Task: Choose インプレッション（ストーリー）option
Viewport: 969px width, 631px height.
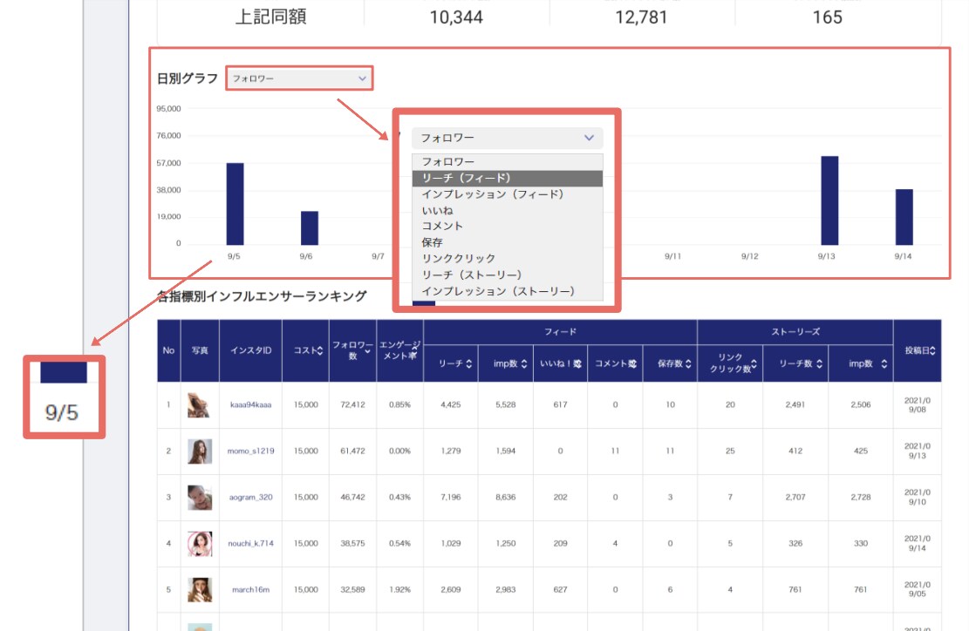Action: [508, 291]
